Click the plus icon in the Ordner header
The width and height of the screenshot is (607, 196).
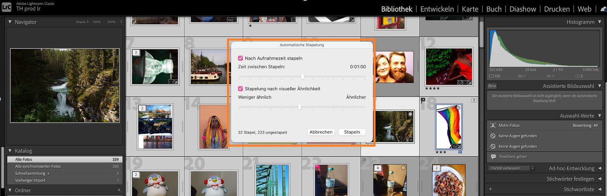tap(119, 190)
